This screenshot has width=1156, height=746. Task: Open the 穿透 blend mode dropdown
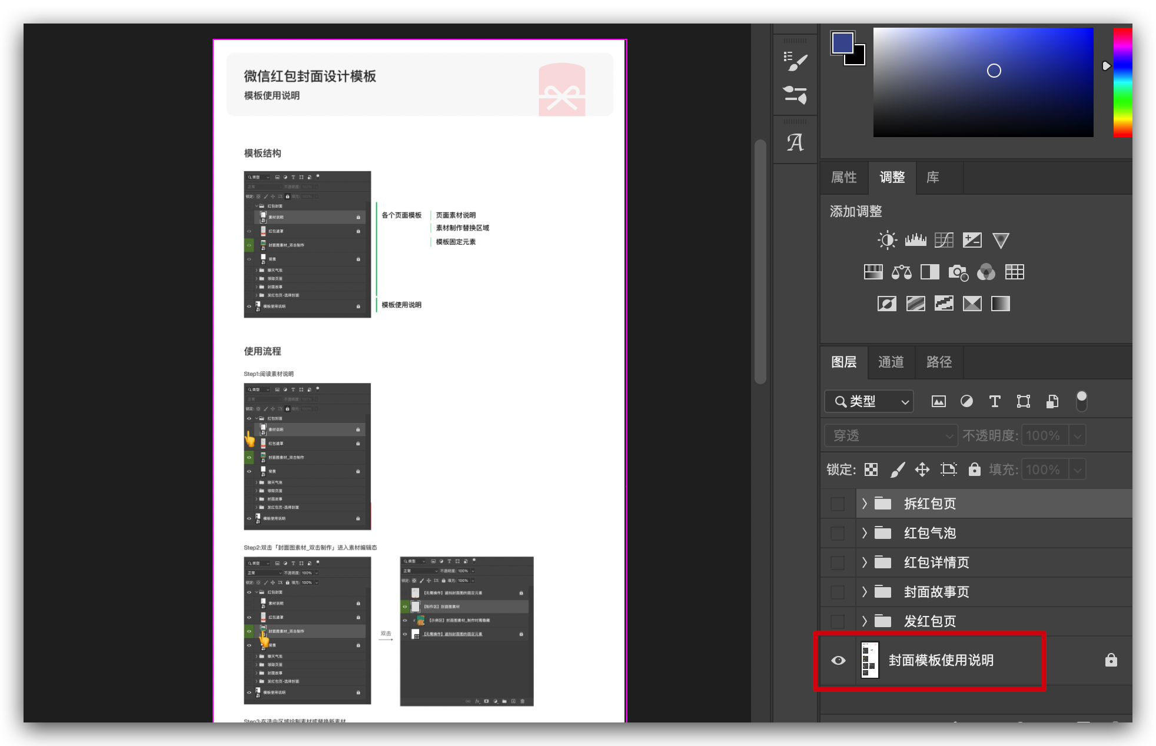pyautogui.click(x=891, y=435)
